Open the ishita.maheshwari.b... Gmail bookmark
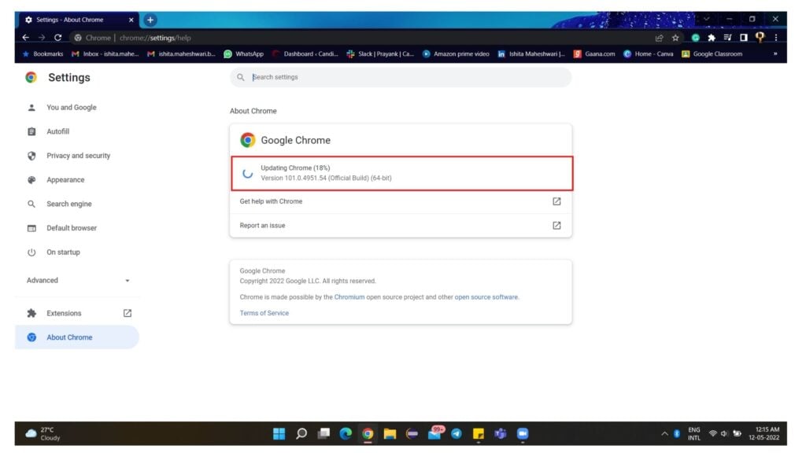Screen dimensions: 806x453 (x=182, y=54)
